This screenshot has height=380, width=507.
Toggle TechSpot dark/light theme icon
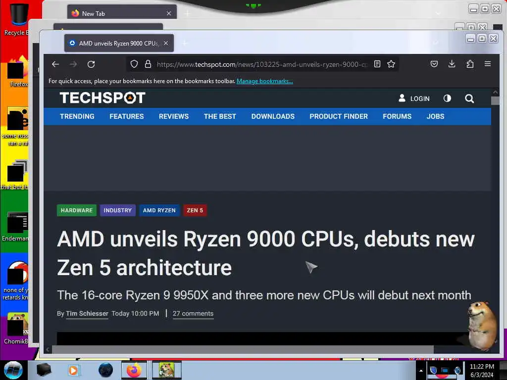click(447, 98)
